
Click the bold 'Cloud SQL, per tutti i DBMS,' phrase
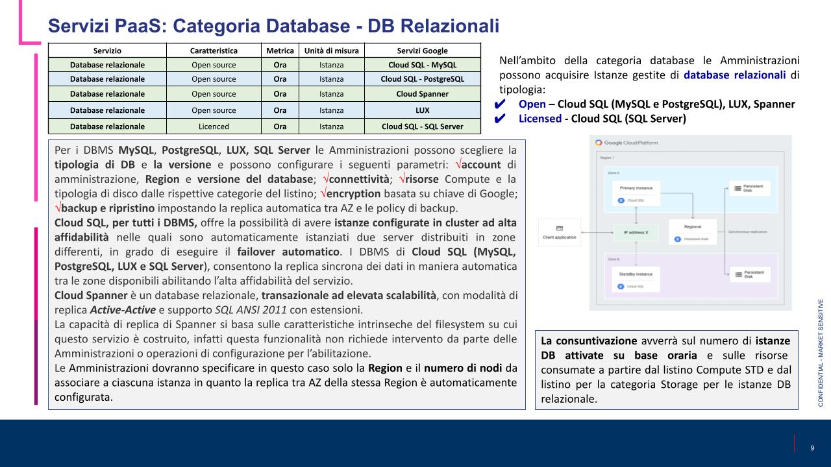coord(126,222)
